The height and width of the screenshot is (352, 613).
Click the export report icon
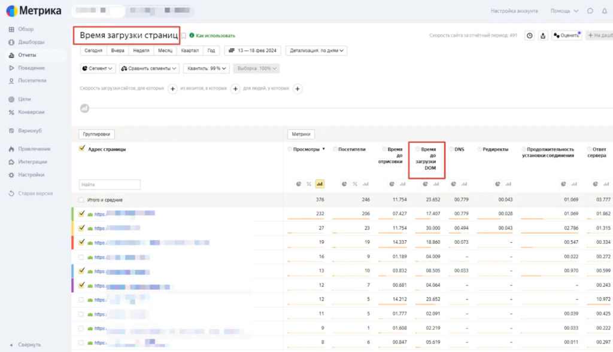click(542, 36)
